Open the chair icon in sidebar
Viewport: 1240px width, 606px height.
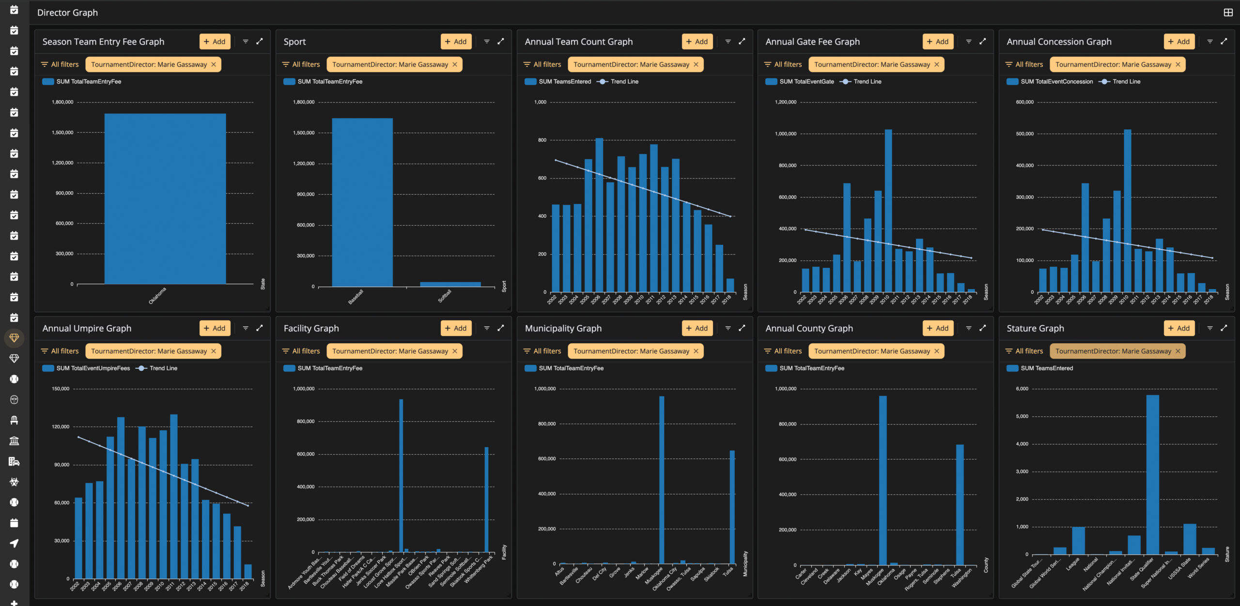pyautogui.click(x=14, y=420)
